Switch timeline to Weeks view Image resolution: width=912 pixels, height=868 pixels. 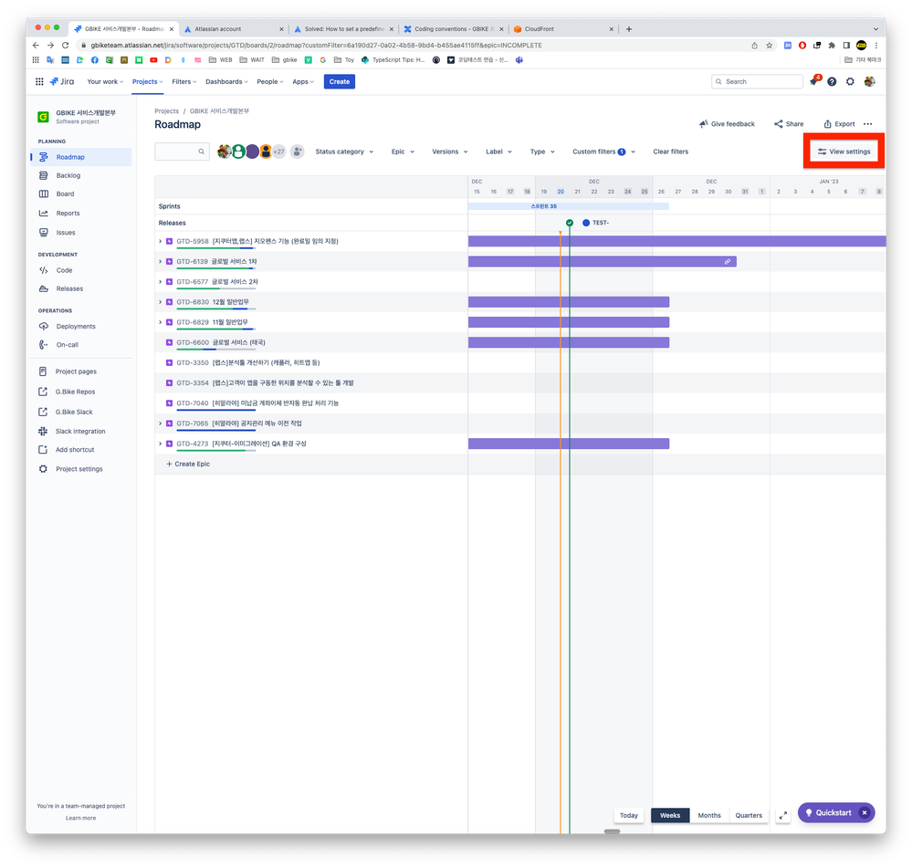pos(670,816)
